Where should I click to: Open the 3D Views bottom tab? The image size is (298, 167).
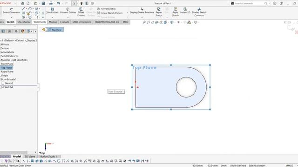coord(30,157)
